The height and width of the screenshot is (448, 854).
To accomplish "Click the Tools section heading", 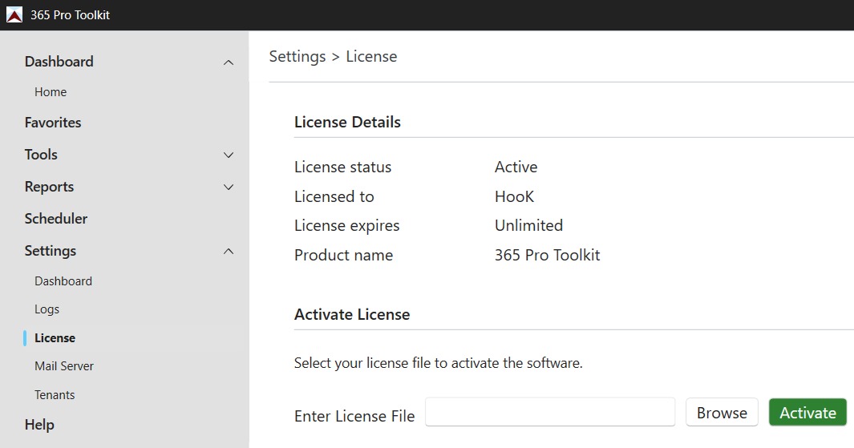I will click(41, 155).
